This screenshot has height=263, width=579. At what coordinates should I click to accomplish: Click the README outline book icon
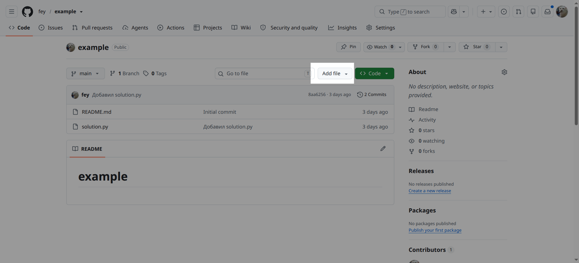click(x=75, y=149)
